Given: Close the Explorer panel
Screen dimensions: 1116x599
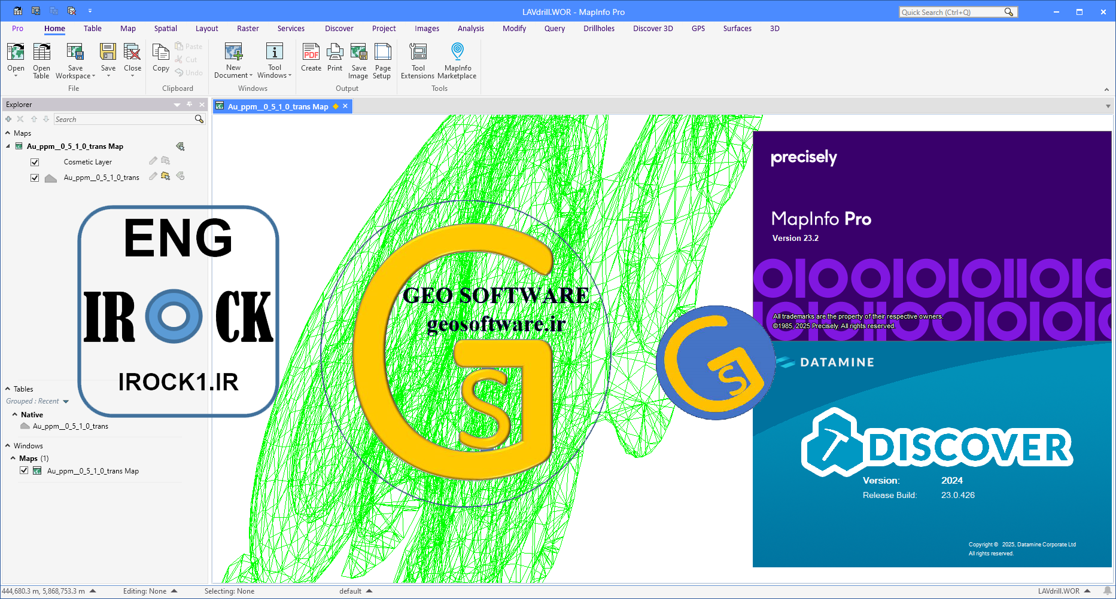Looking at the screenshot, I should pyautogui.click(x=202, y=105).
